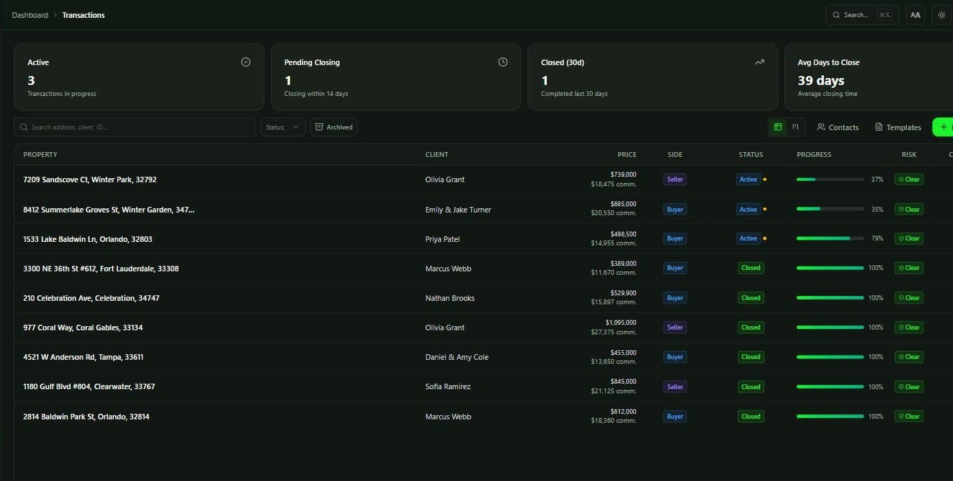Click client Marcus Webb on the Fort Lauderdale row
Screen dimensions: 953x481
448,269
